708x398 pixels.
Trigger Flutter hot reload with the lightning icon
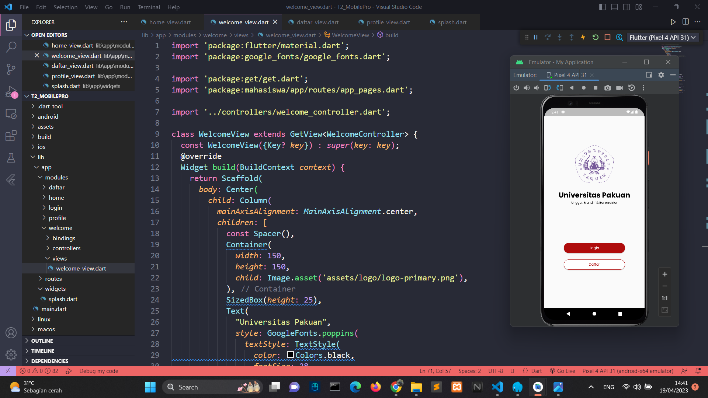coord(583,37)
